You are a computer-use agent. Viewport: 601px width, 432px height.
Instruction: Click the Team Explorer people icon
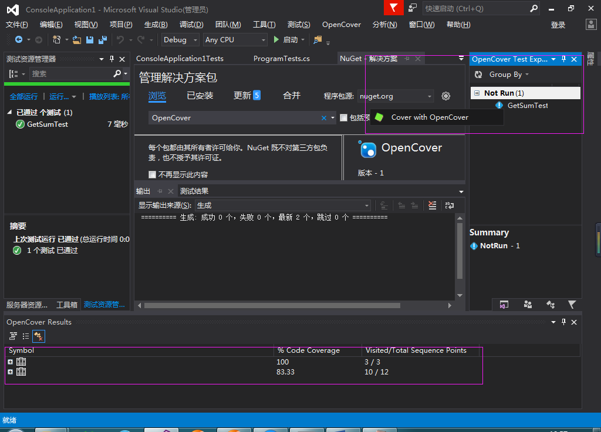528,305
